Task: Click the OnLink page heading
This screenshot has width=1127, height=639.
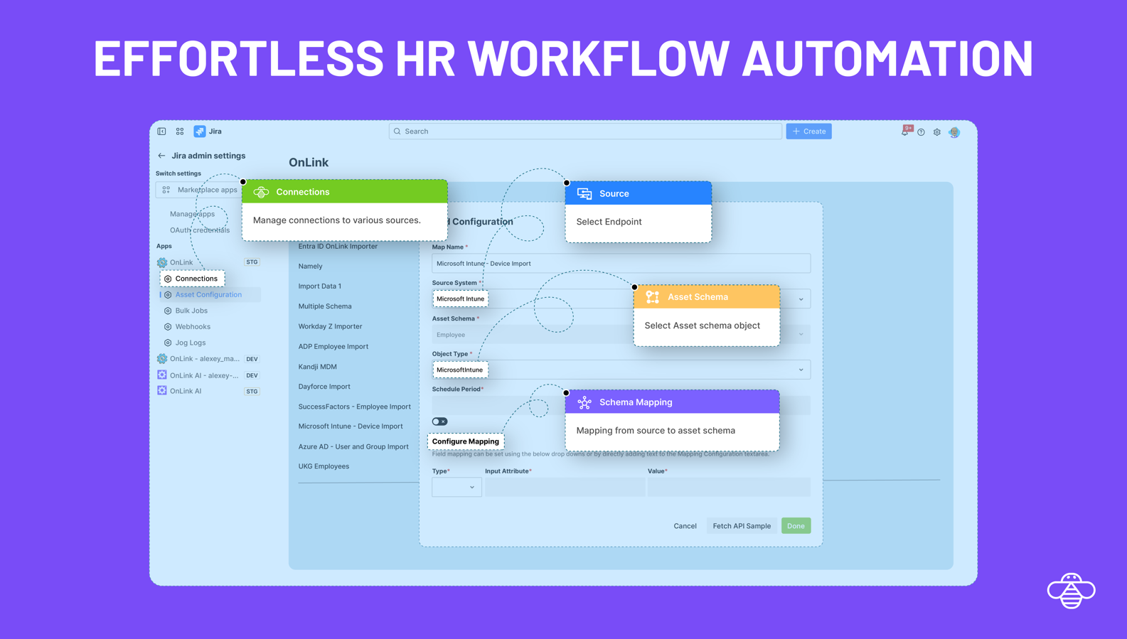Action: 309,163
